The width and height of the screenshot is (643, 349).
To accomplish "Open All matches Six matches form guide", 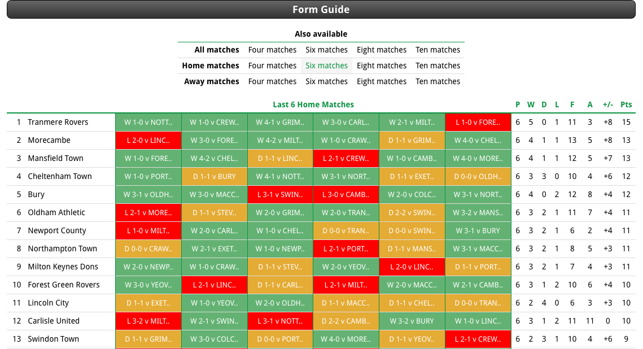I will click(x=326, y=50).
